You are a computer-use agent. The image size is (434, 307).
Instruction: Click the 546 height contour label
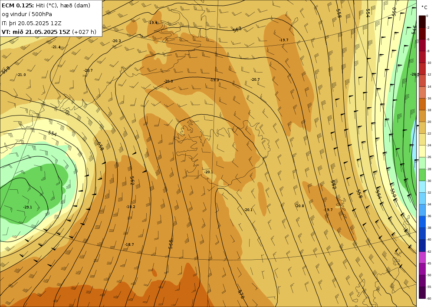pos(414,30)
